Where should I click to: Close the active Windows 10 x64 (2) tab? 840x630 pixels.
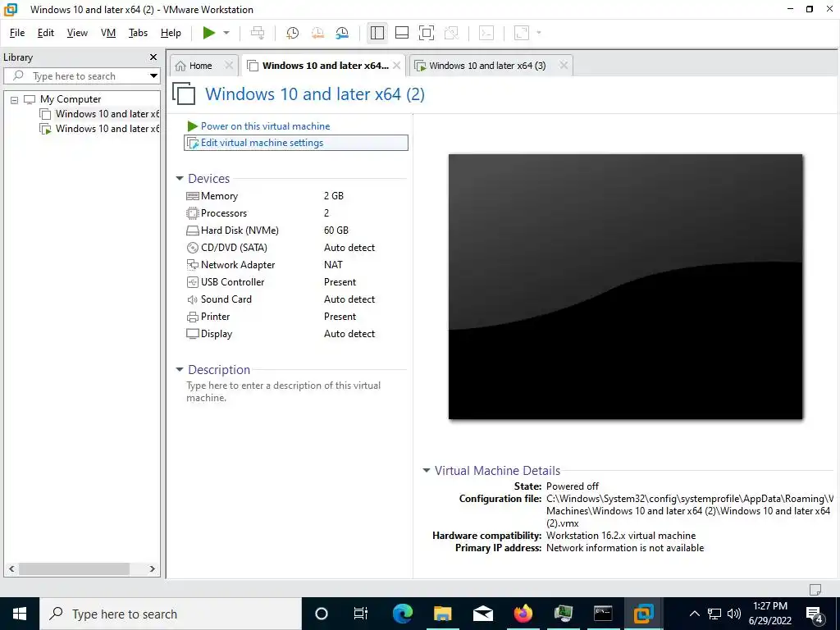pos(396,66)
